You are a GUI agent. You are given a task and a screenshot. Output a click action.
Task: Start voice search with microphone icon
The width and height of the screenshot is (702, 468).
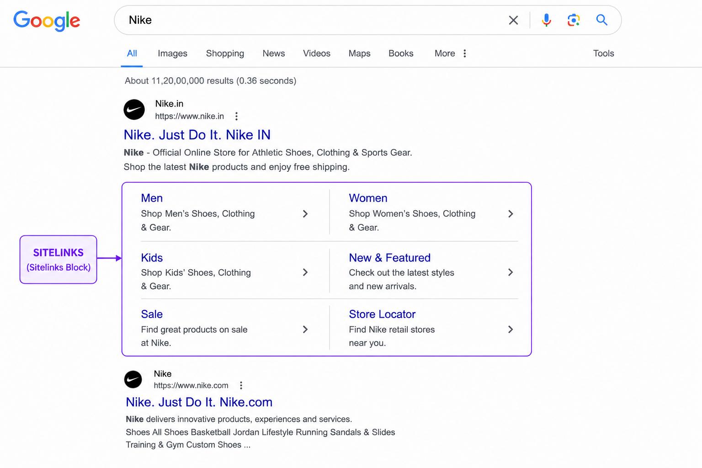tap(546, 20)
